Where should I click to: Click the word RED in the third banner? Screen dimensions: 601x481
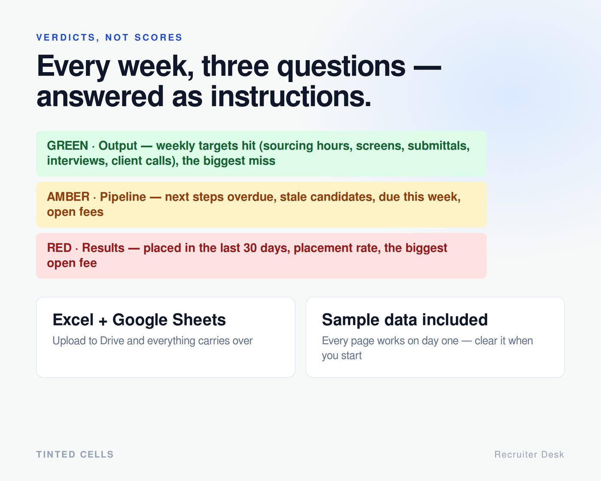pos(59,248)
